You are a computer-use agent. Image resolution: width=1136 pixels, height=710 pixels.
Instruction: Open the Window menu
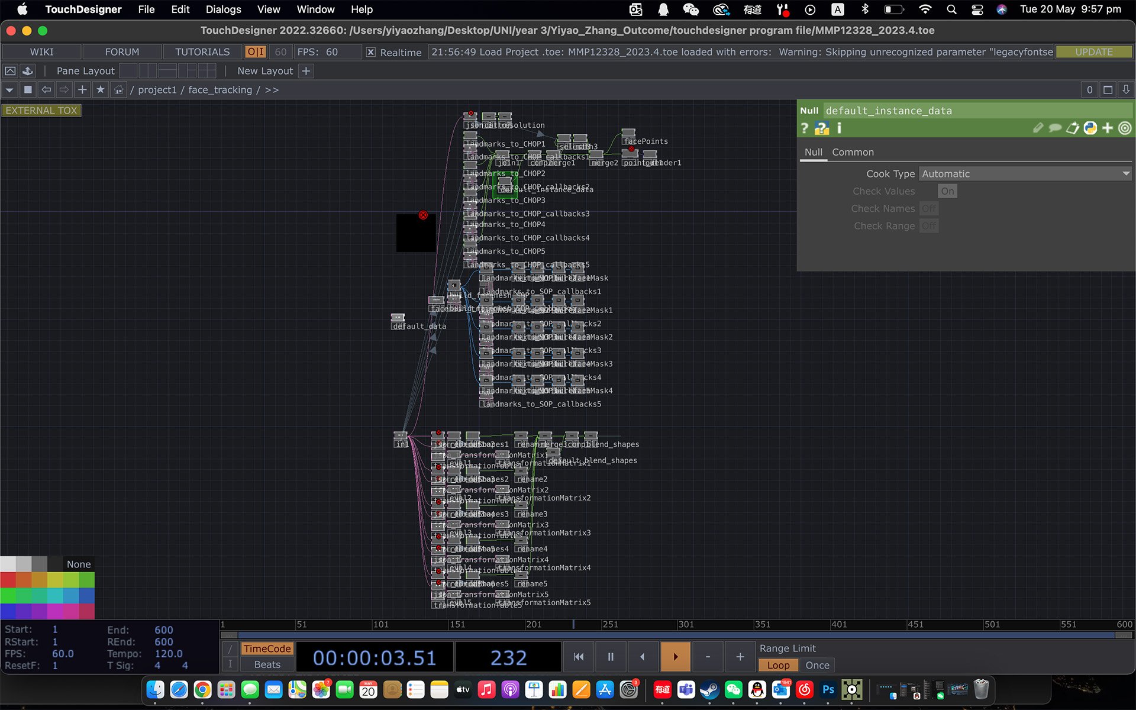tap(315, 9)
